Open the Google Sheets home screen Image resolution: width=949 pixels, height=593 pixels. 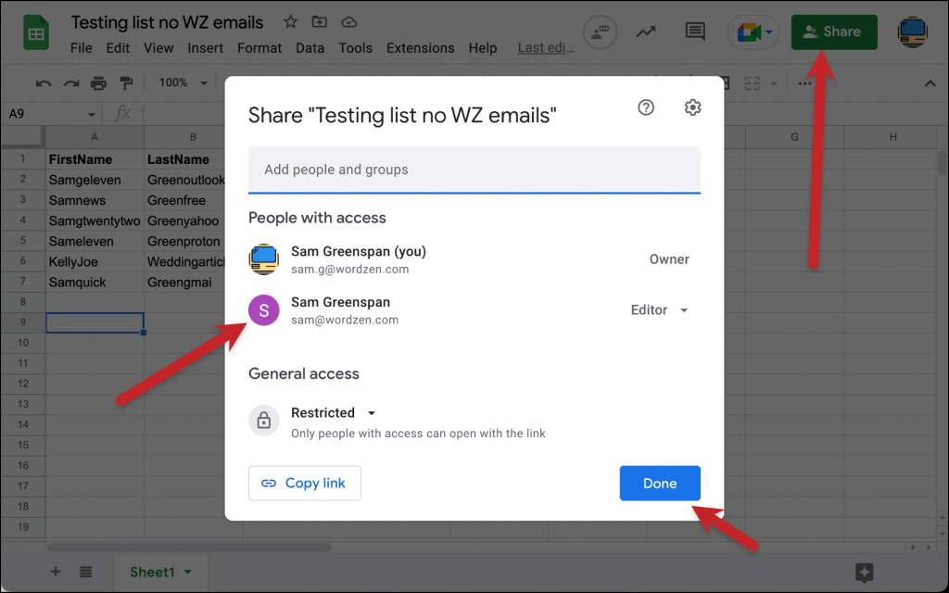(35, 32)
